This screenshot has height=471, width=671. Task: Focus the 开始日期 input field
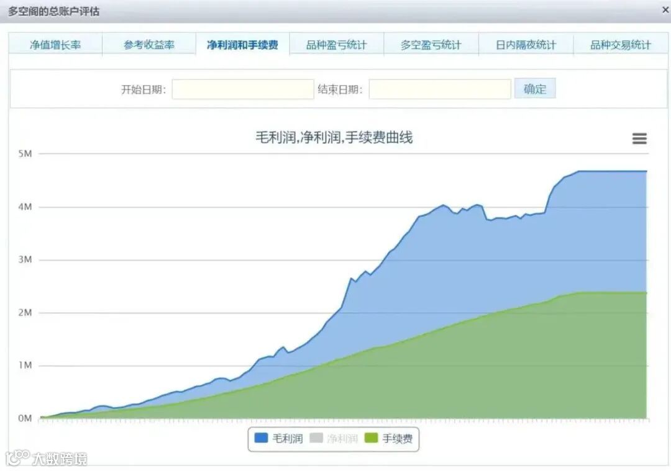[x=243, y=89]
